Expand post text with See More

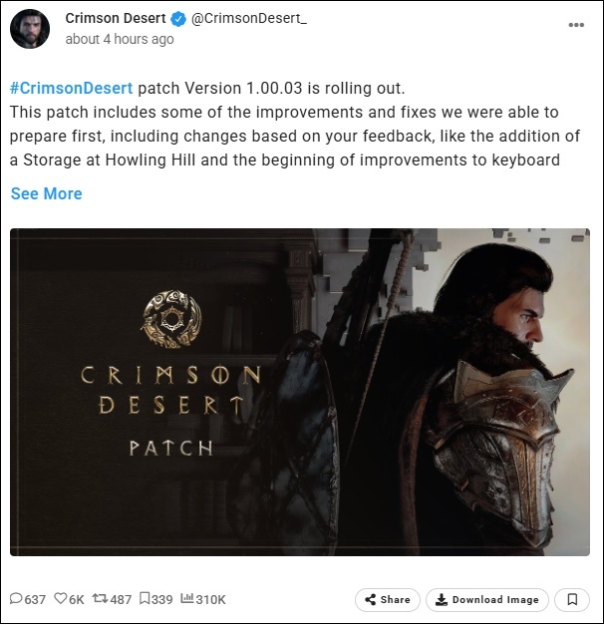(46, 193)
